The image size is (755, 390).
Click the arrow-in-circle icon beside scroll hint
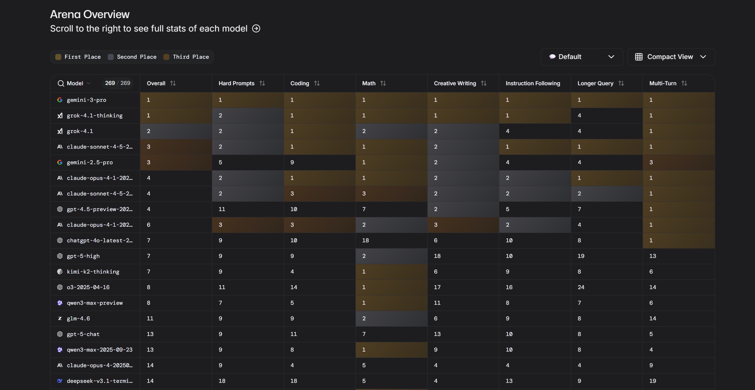[x=256, y=28]
